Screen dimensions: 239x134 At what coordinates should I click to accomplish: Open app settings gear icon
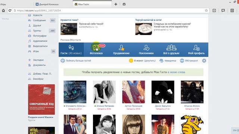pos(204,61)
